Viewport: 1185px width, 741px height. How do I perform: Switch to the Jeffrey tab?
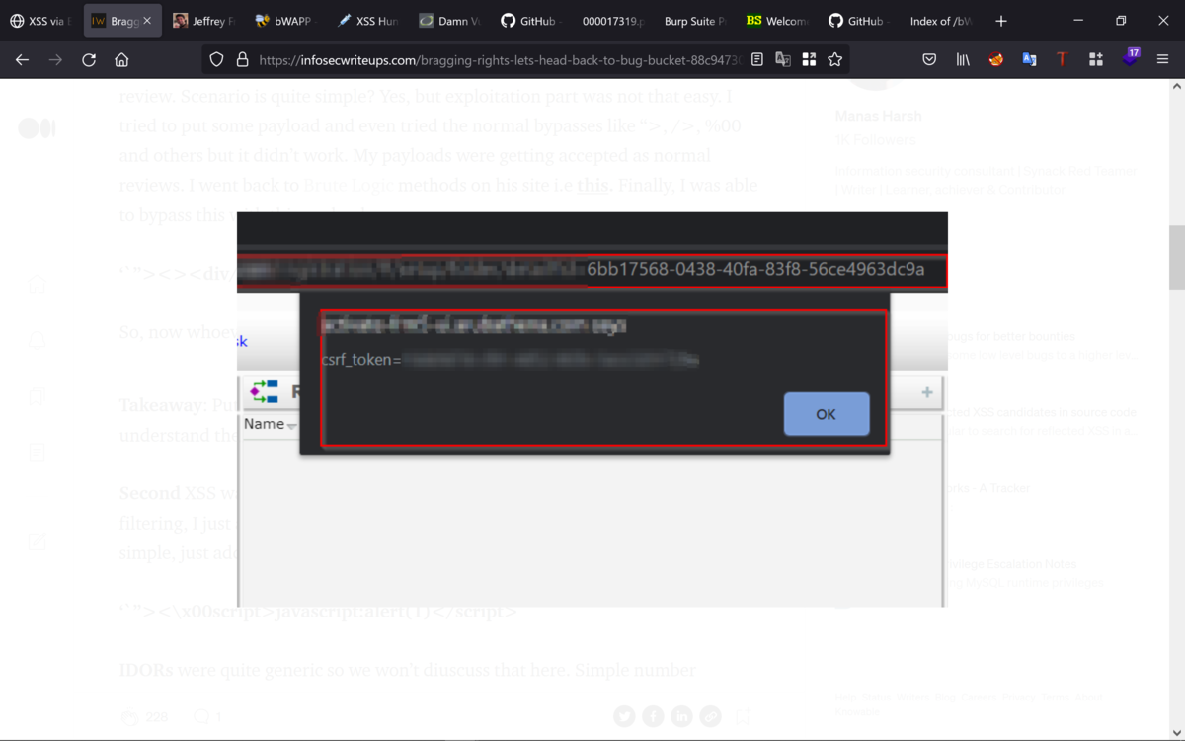click(x=203, y=21)
